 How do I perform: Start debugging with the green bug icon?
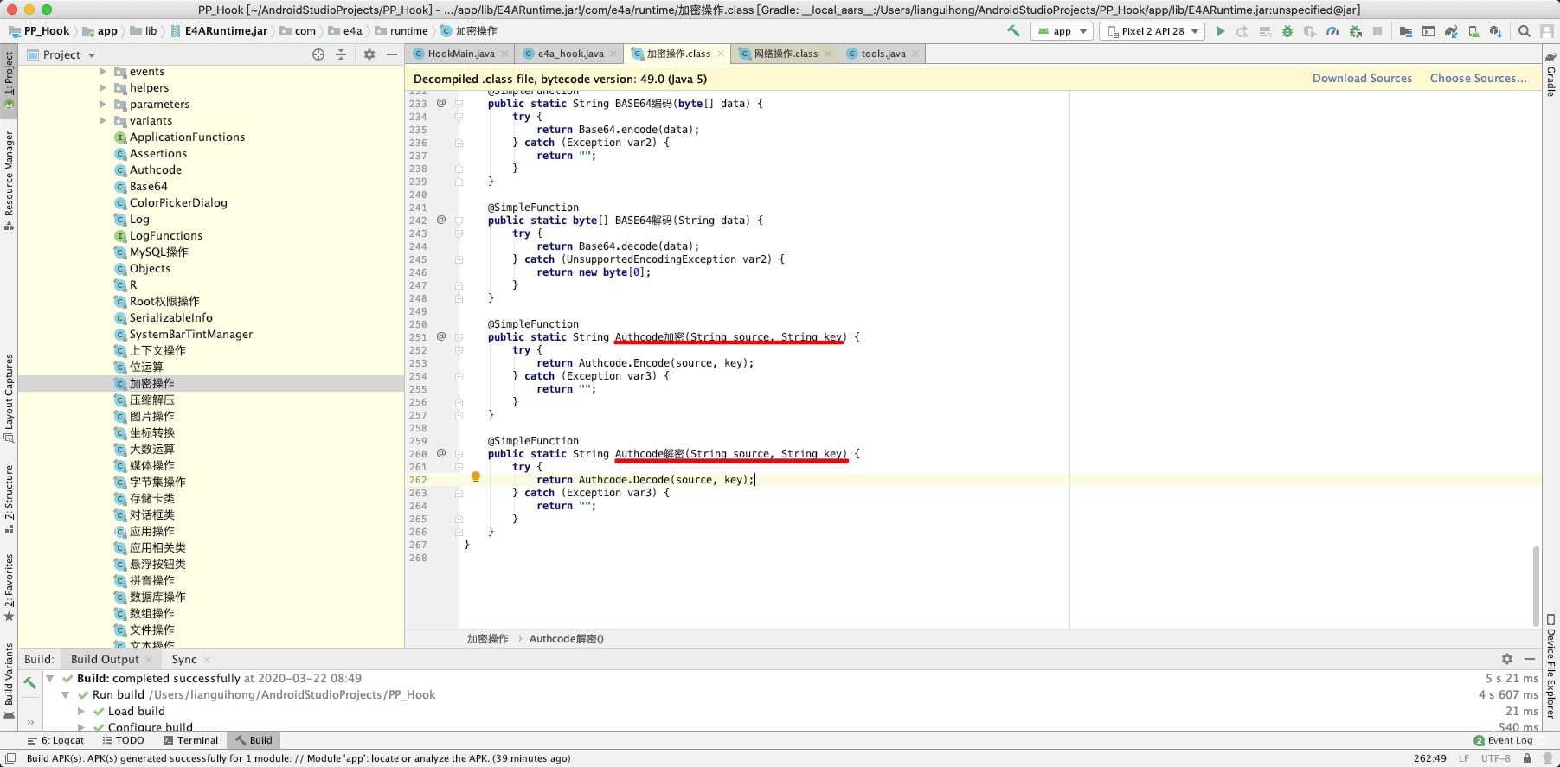[x=1287, y=31]
